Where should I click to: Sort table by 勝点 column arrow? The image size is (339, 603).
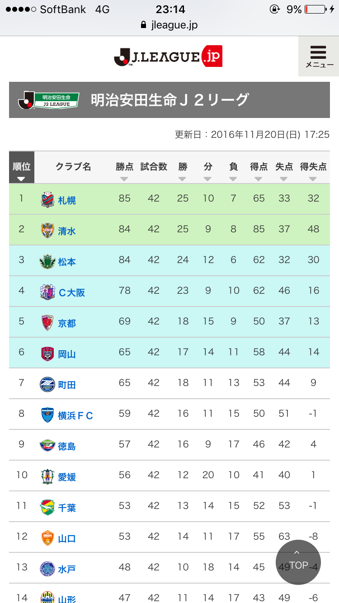coord(124,179)
